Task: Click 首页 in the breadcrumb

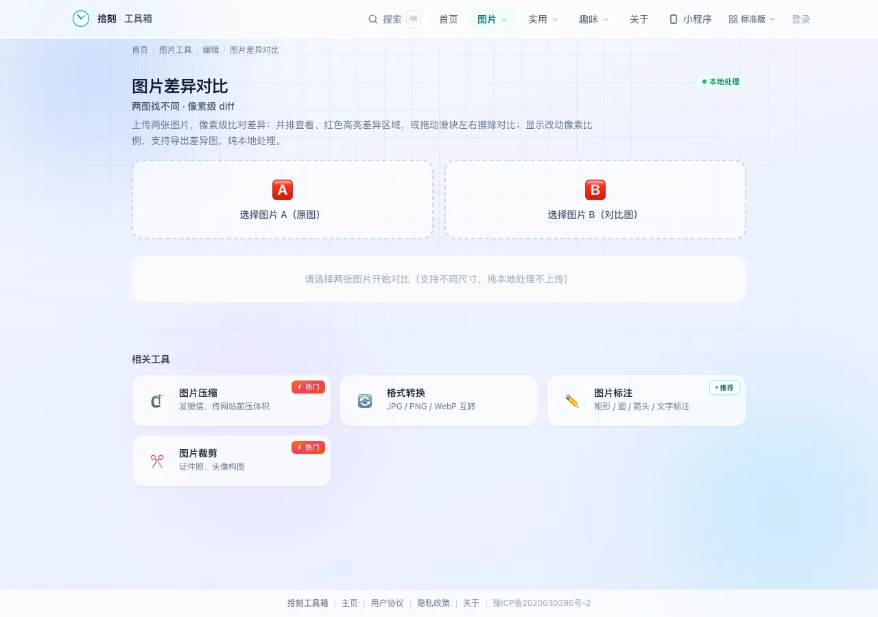Action: coord(140,50)
